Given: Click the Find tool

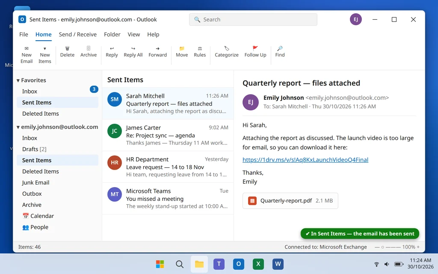Looking at the screenshot, I should tap(280, 52).
